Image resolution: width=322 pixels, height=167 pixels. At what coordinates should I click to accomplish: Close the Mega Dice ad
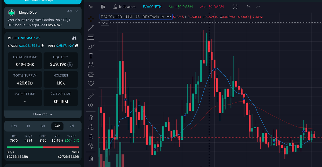pyautogui.click(x=76, y=11)
